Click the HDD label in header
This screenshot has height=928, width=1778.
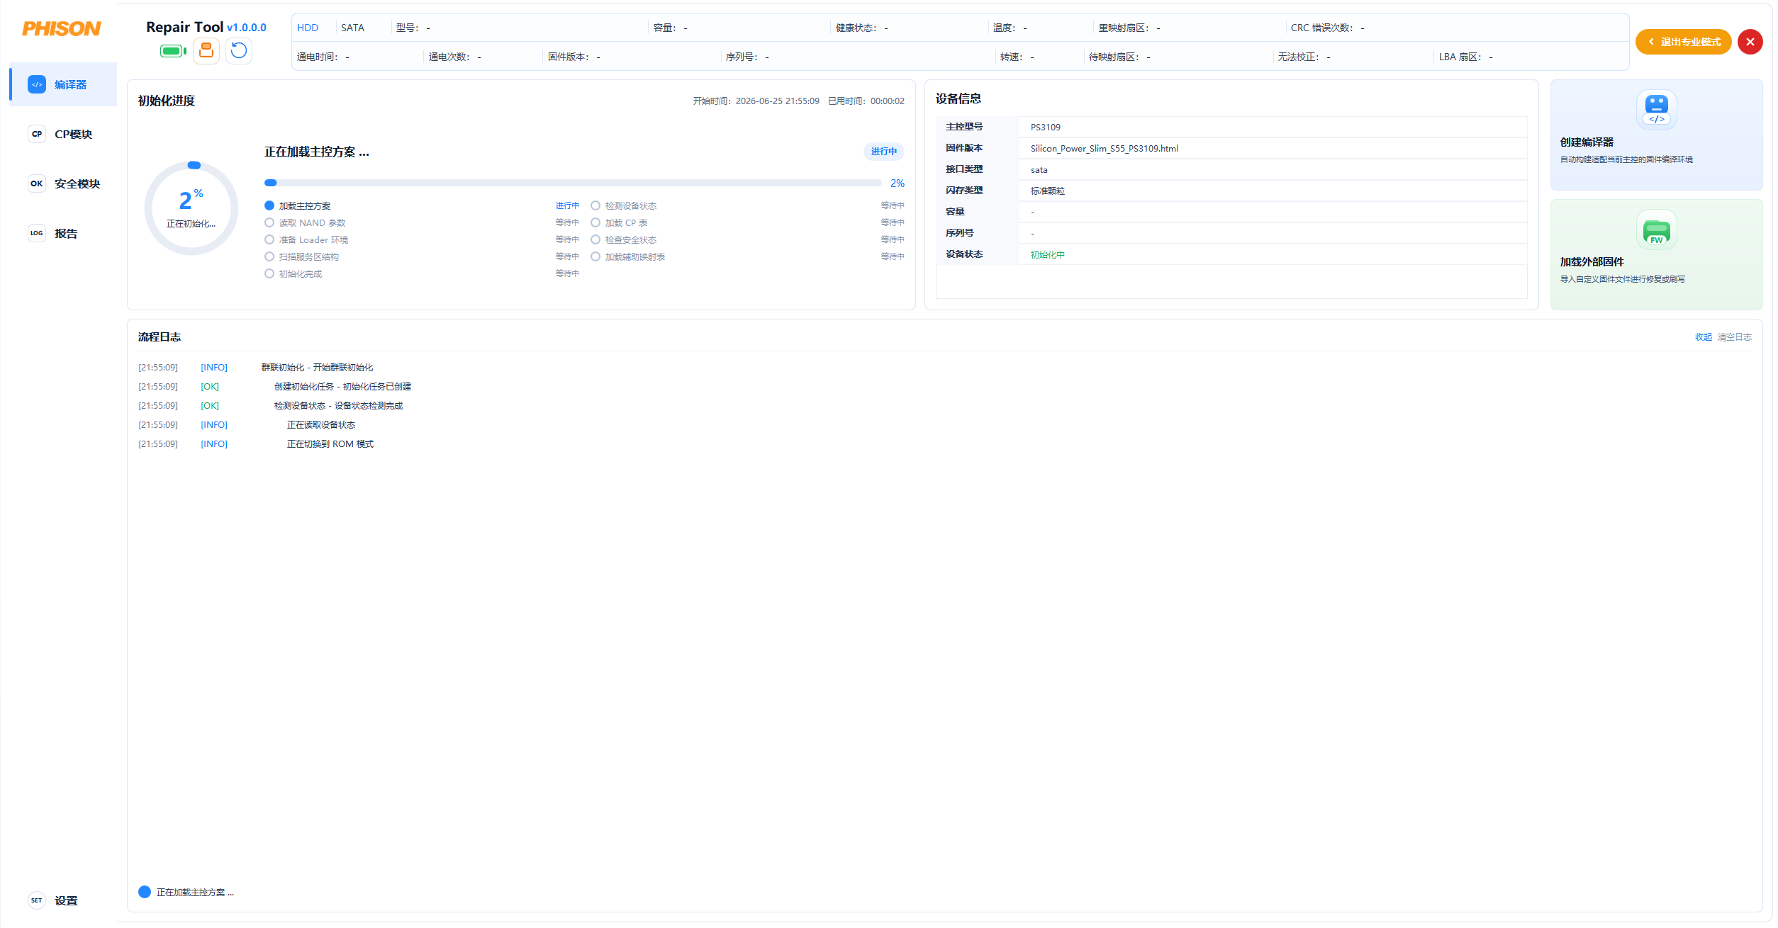point(308,28)
